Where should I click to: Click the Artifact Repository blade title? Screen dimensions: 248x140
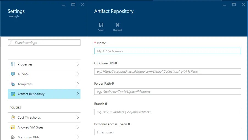114,11
